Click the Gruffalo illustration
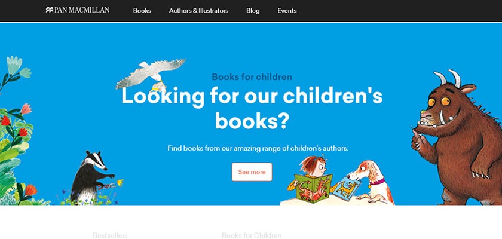Viewport: 502px width, 239px height. pos(458,137)
